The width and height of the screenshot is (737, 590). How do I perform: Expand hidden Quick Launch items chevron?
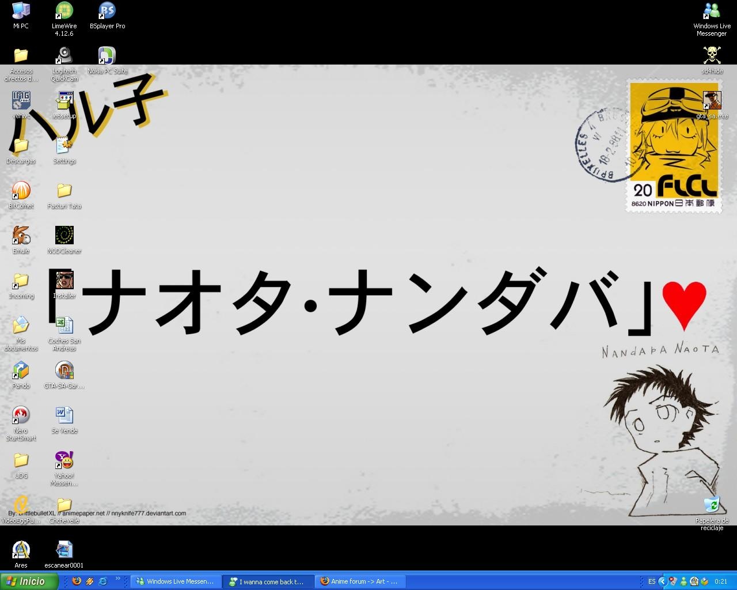[118, 578]
